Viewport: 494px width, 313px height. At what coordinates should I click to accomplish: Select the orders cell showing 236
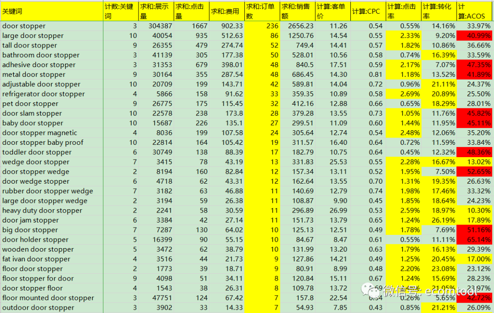[262, 26]
